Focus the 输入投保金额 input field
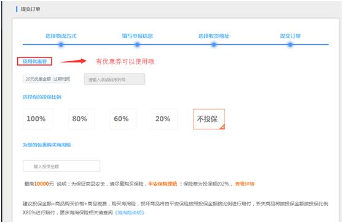343x223 pixels. point(61,166)
